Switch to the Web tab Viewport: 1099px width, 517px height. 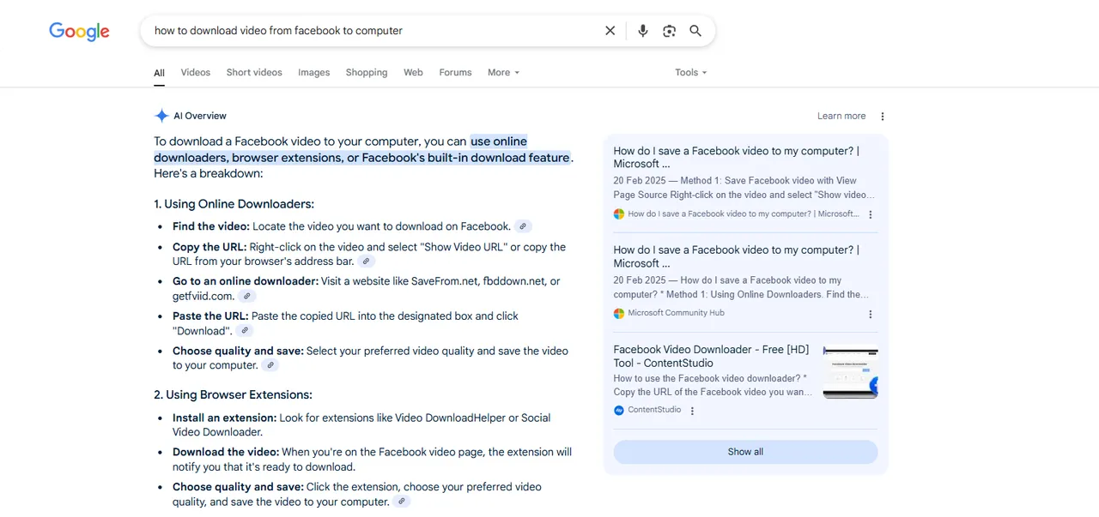coord(413,73)
